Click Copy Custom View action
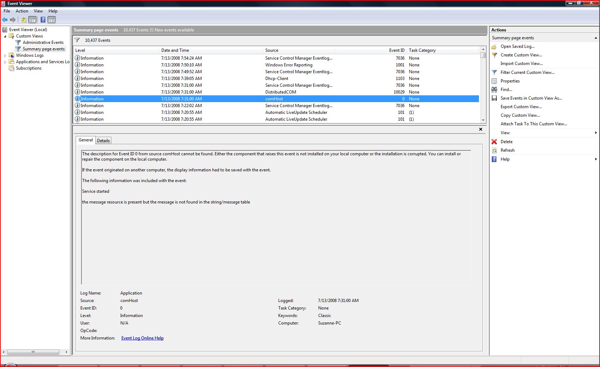This screenshot has width=600, height=367. (520, 115)
